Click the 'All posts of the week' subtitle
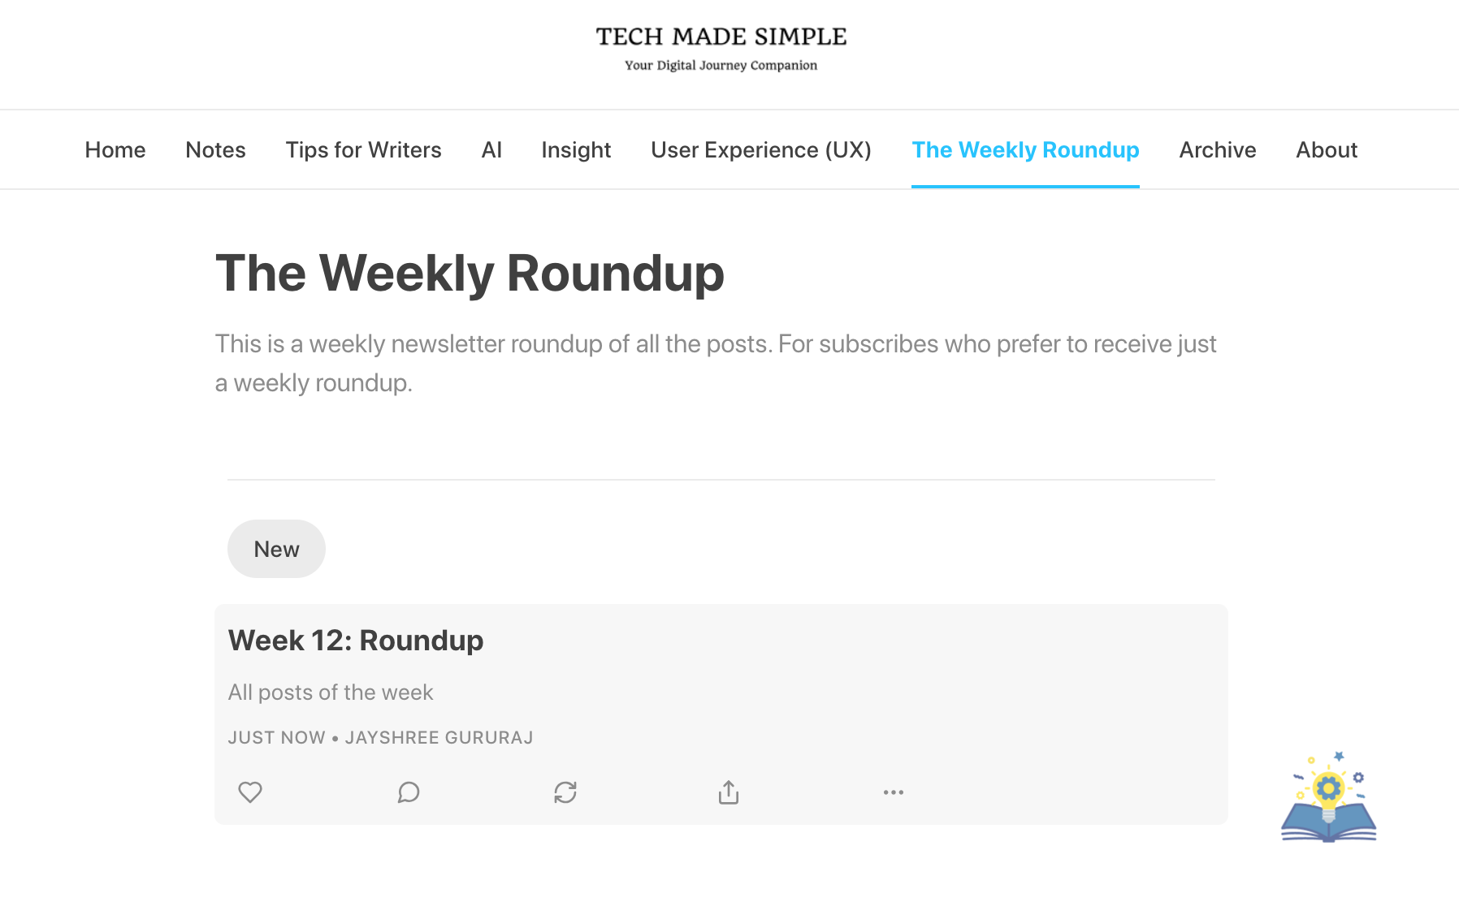This screenshot has height=919, width=1459. [331, 692]
